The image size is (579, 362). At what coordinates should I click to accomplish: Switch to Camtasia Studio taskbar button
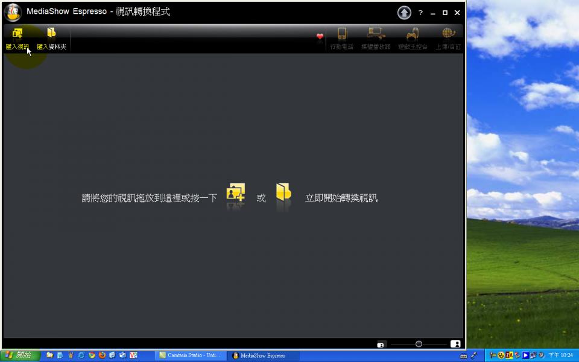pos(191,355)
